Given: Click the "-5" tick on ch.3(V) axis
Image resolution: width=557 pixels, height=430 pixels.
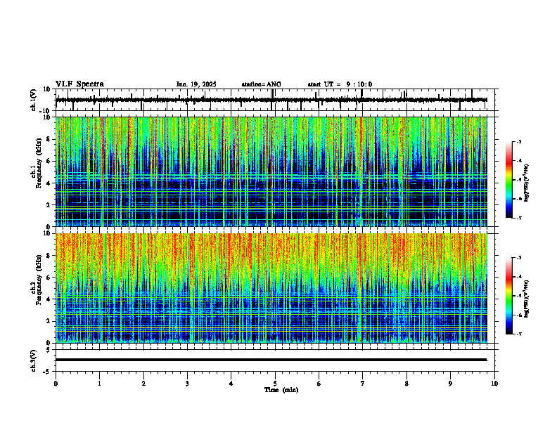Looking at the screenshot, I should [47, 372].
